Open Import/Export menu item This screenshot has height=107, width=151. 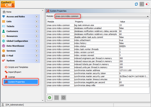[15, 72]
